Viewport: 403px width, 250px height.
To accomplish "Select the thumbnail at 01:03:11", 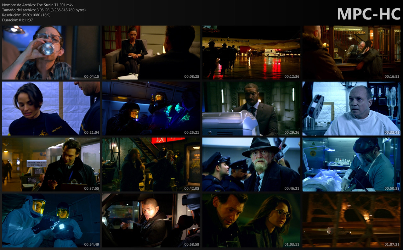I will (x=251, y=220).
